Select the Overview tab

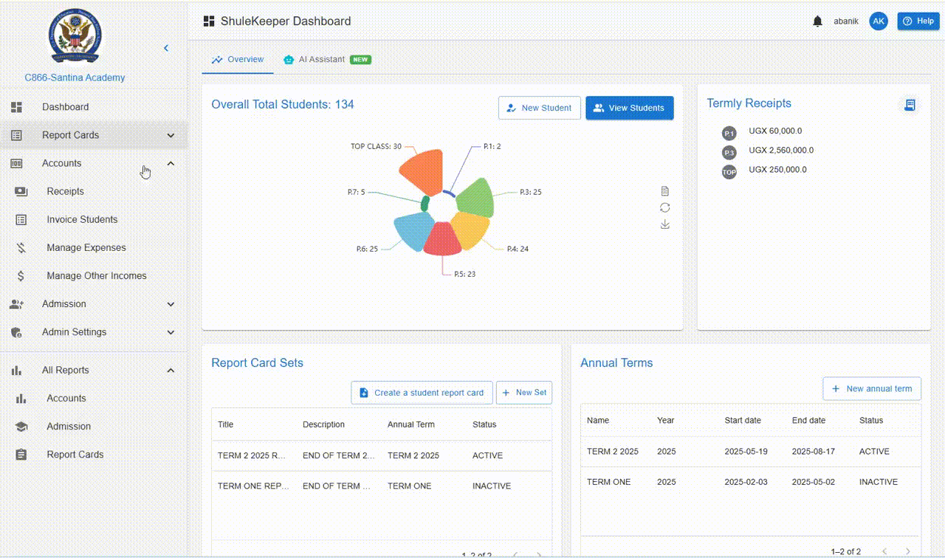(238, 59)
